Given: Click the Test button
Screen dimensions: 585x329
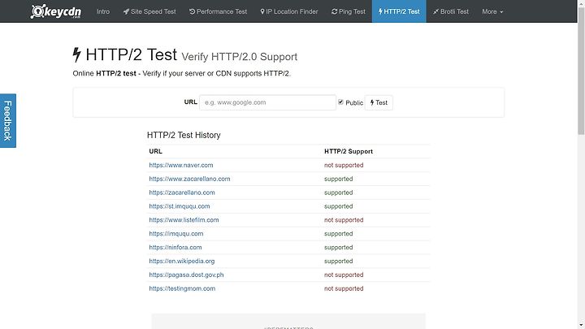Looking at the screenshot, I should click(x=379, y=102).
